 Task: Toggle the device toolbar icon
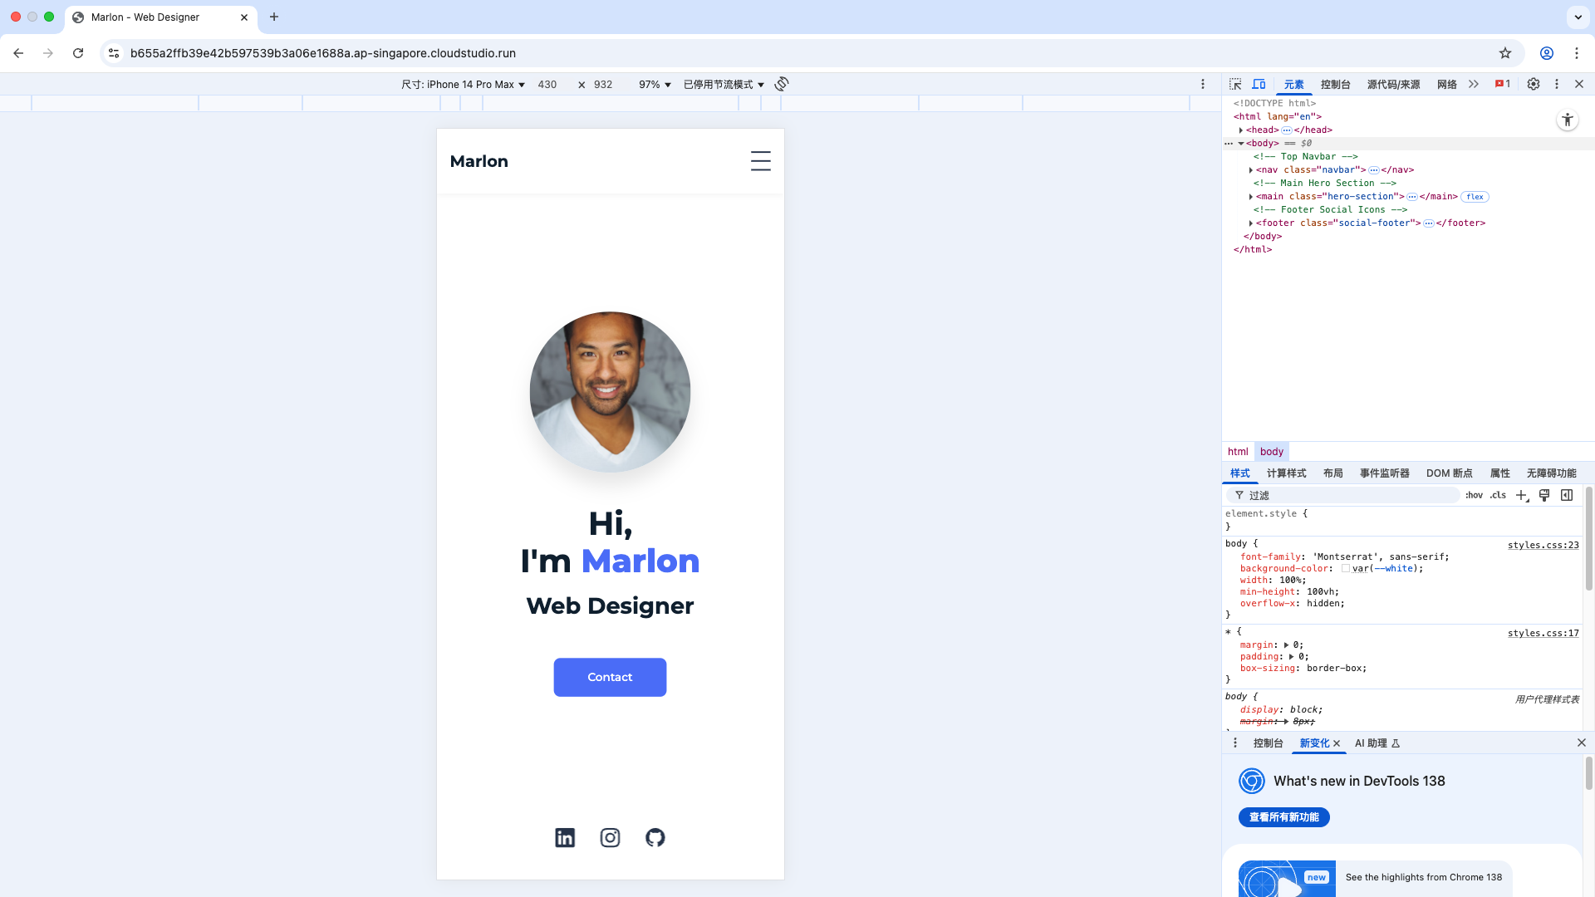click(1259, 84)
